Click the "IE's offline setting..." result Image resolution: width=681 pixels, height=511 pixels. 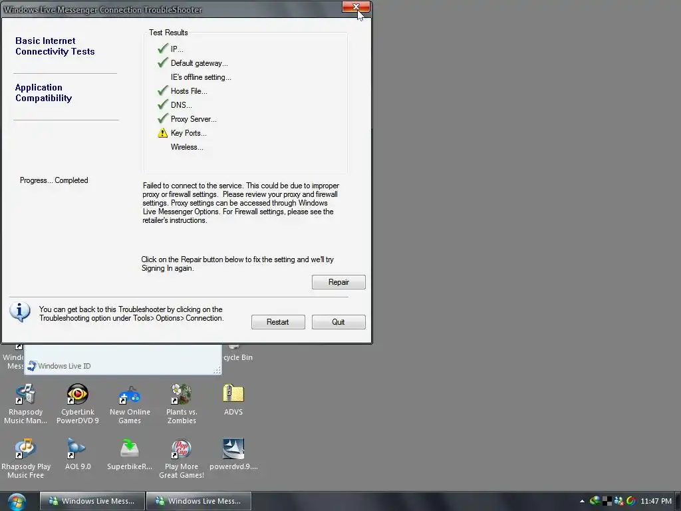201,77
